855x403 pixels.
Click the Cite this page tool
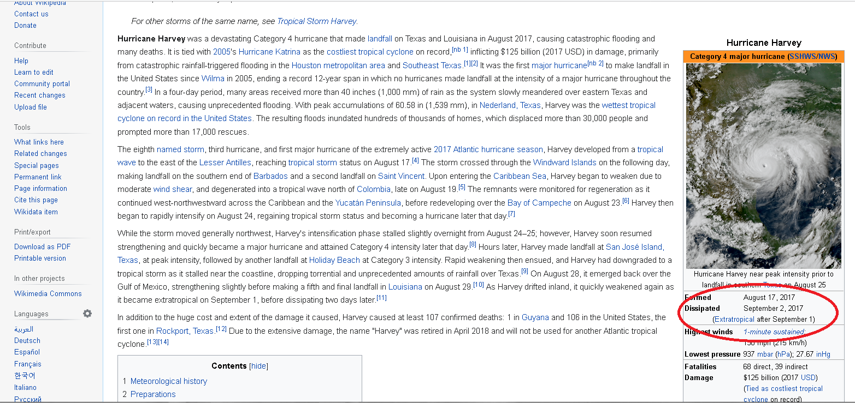pos(36,200)
